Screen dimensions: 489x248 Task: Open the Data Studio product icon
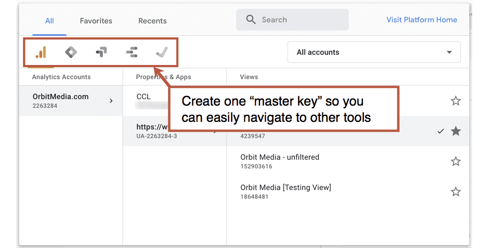pos(132,52)
